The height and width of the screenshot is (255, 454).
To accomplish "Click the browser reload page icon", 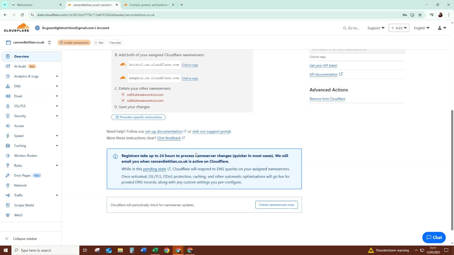I will (22, 15).
